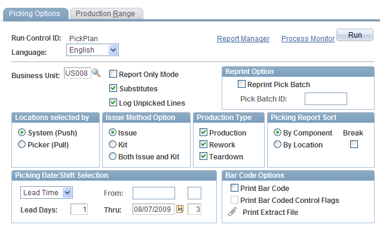Enable the Print Bar Code checkbox
The height and width of the screenshot is (228, 380).
coord(234,188)
